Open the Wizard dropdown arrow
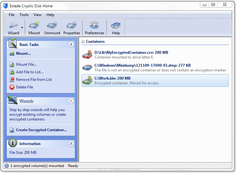This screenshot has width=236, height=173. tap(22, 28)
